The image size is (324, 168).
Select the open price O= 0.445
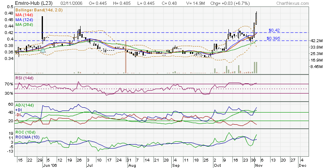[x=98, y=3]
